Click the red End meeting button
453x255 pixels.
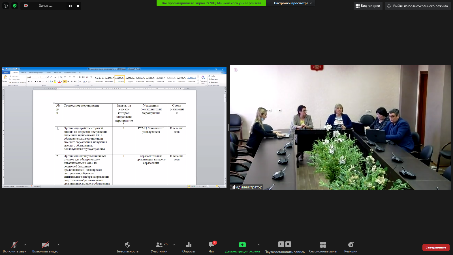coord(436,247)
